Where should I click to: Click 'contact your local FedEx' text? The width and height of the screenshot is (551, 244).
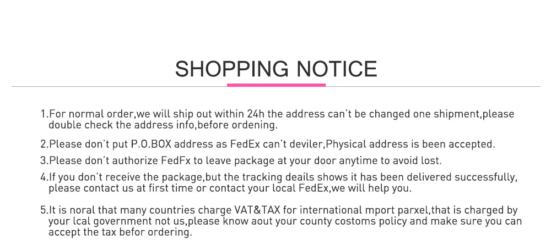(x=269, y=188)
